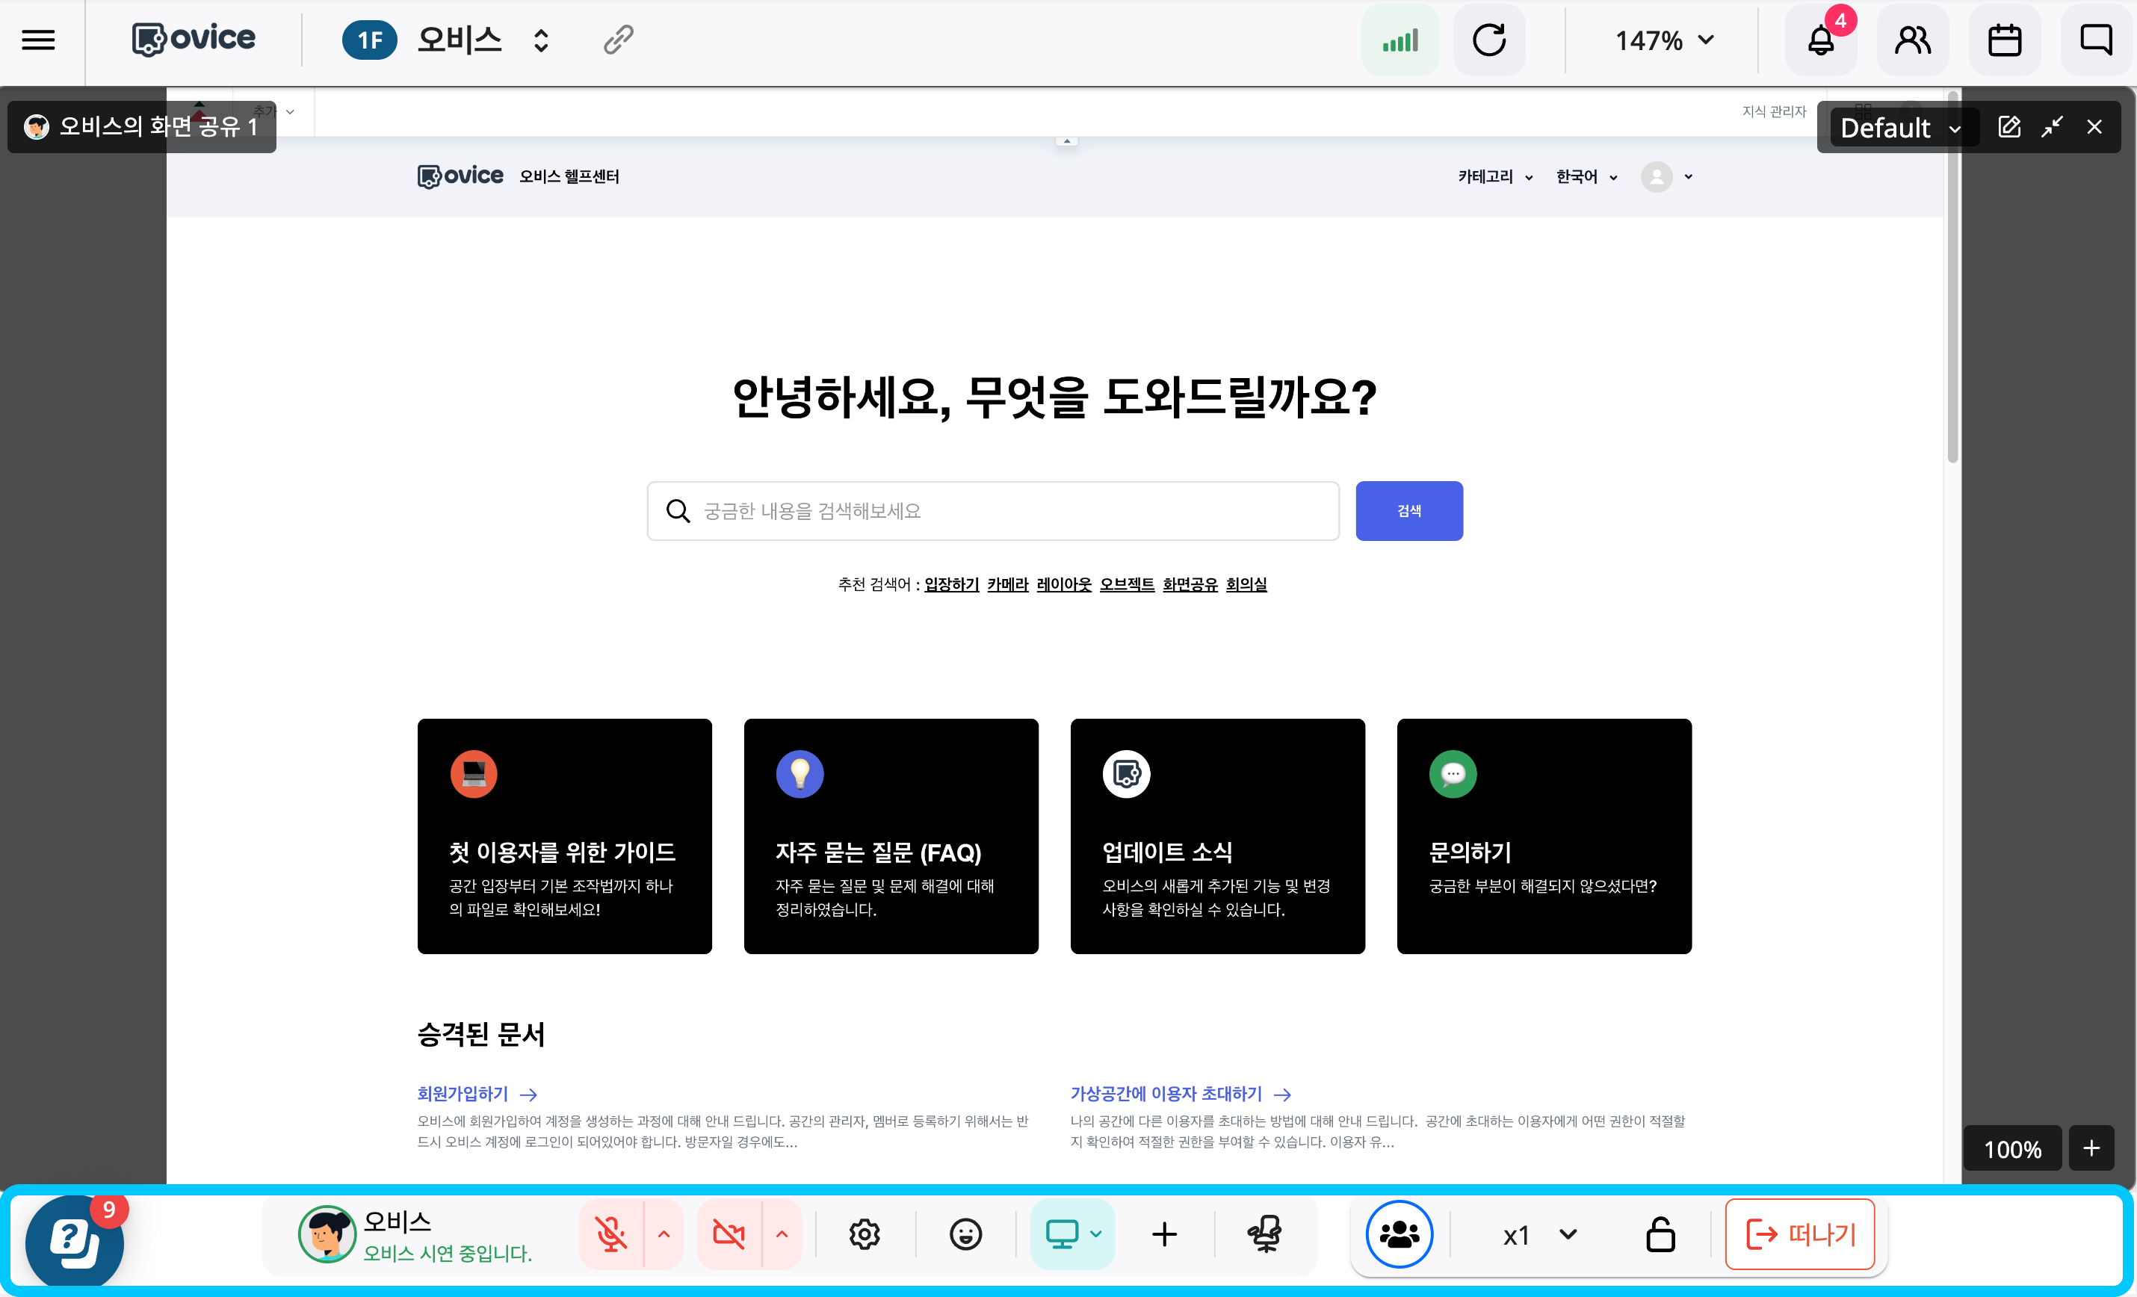Screen dimensions: 2137x1297
Task: Open the user profile dropdown in help center
Action: point(1668,177)
